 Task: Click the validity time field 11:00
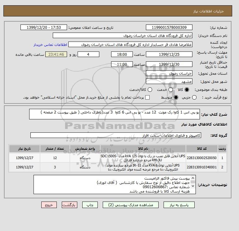click(122, 64)
